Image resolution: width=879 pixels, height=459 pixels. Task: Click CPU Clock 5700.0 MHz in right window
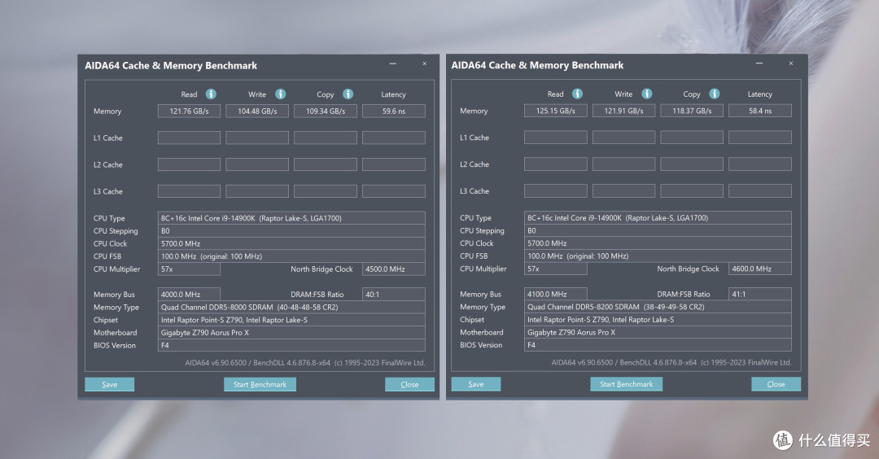658,243
